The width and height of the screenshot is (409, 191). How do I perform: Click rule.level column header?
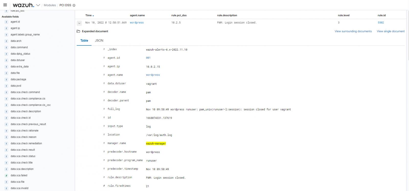tap(344, 15)
